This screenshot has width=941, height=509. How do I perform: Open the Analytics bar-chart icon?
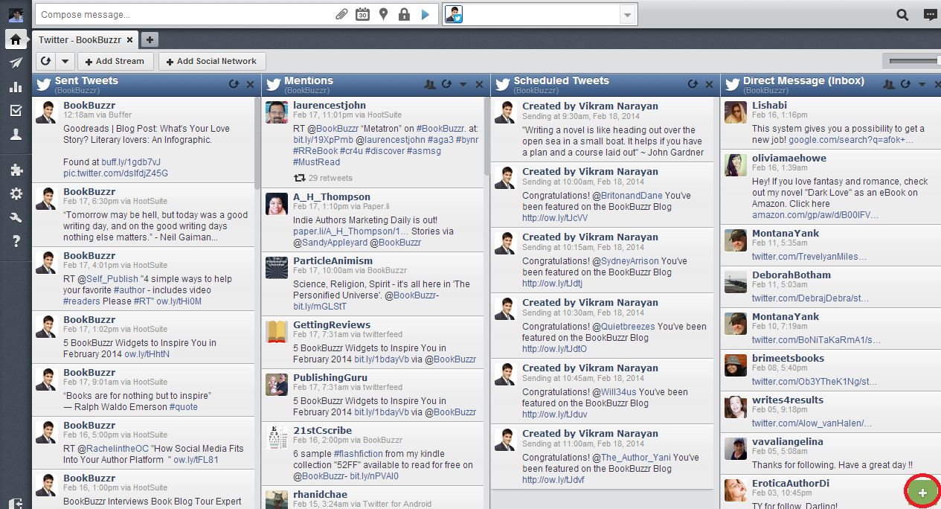coord(16,87)
